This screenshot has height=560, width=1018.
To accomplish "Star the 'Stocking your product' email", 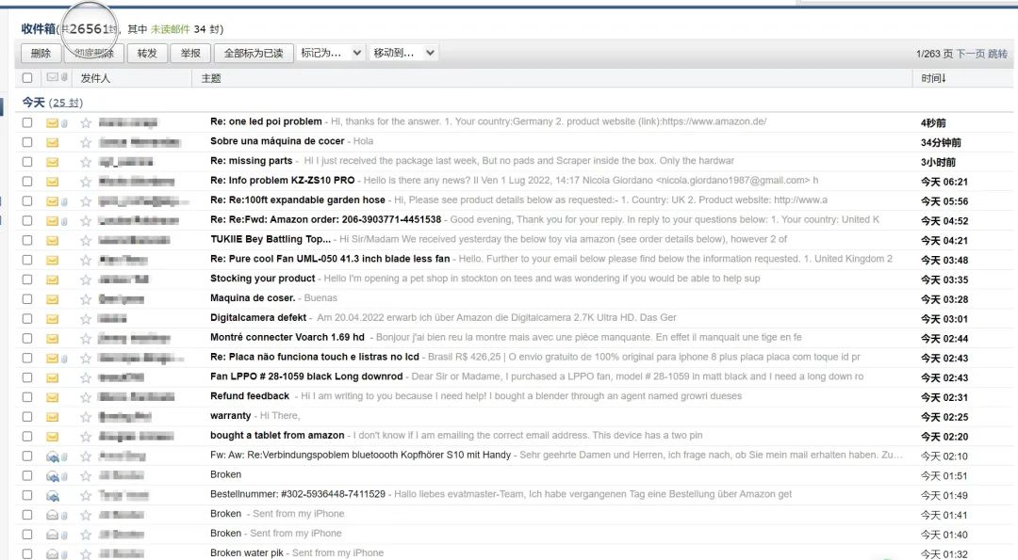I will tap(86, 280).
